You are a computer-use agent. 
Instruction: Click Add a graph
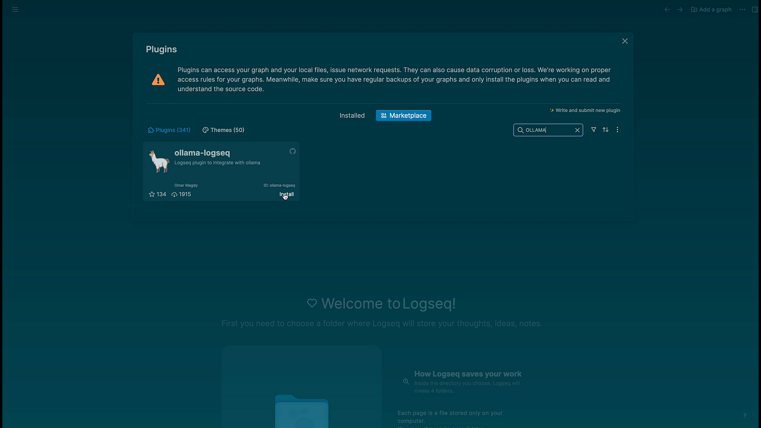712,10
